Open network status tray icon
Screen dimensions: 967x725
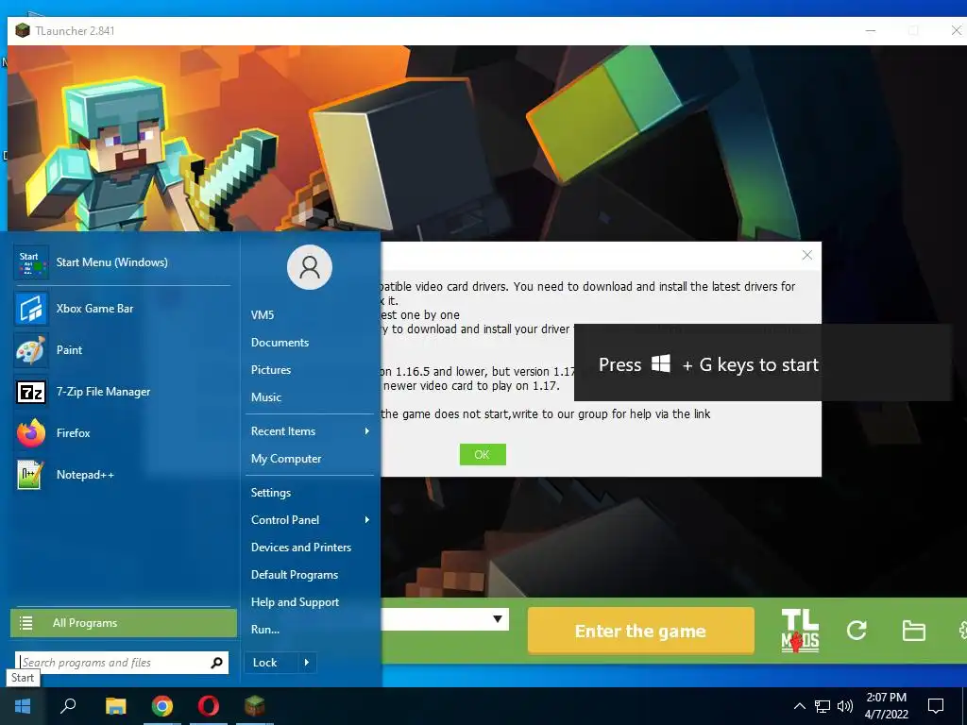[823, 706]
